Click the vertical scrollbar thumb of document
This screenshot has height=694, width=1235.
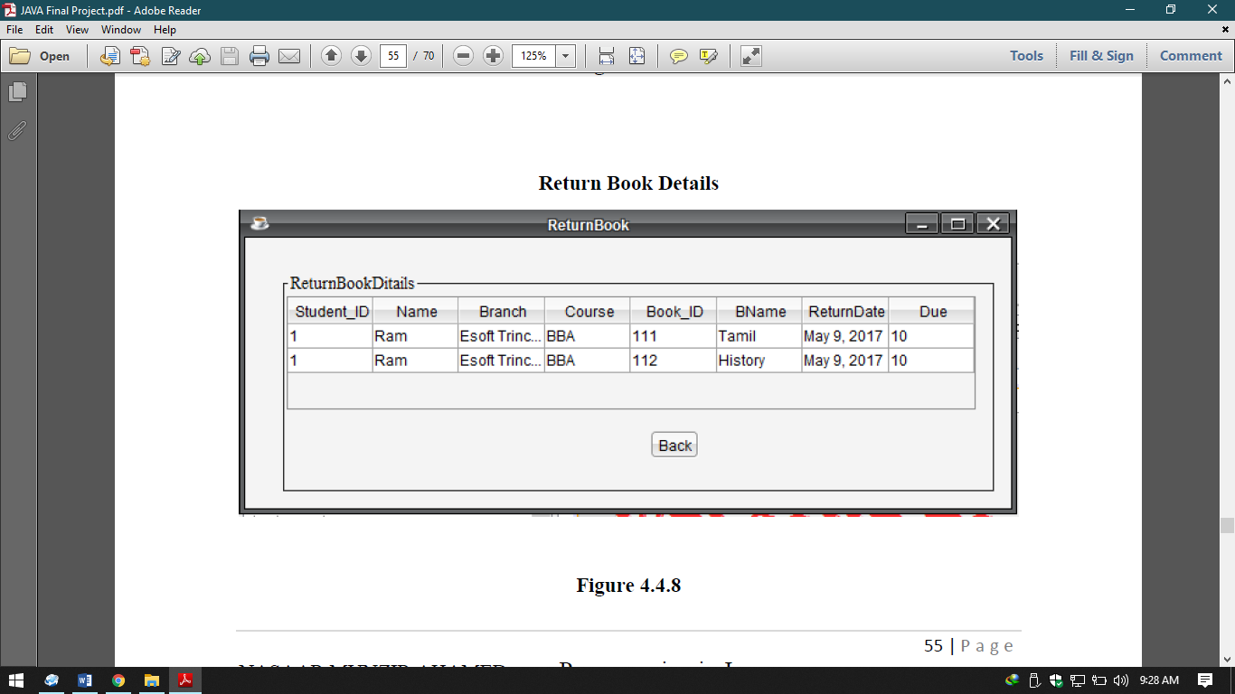[x=1227, y=526]
